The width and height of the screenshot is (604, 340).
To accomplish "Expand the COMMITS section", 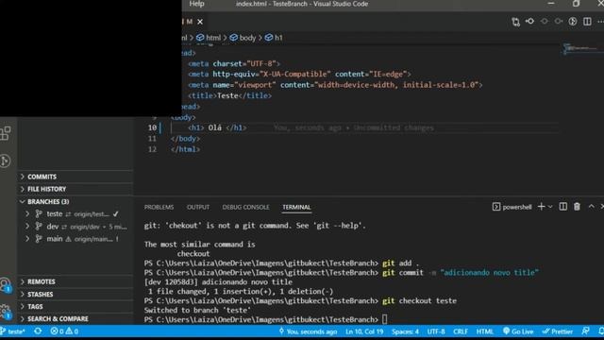I will point(75,177).
